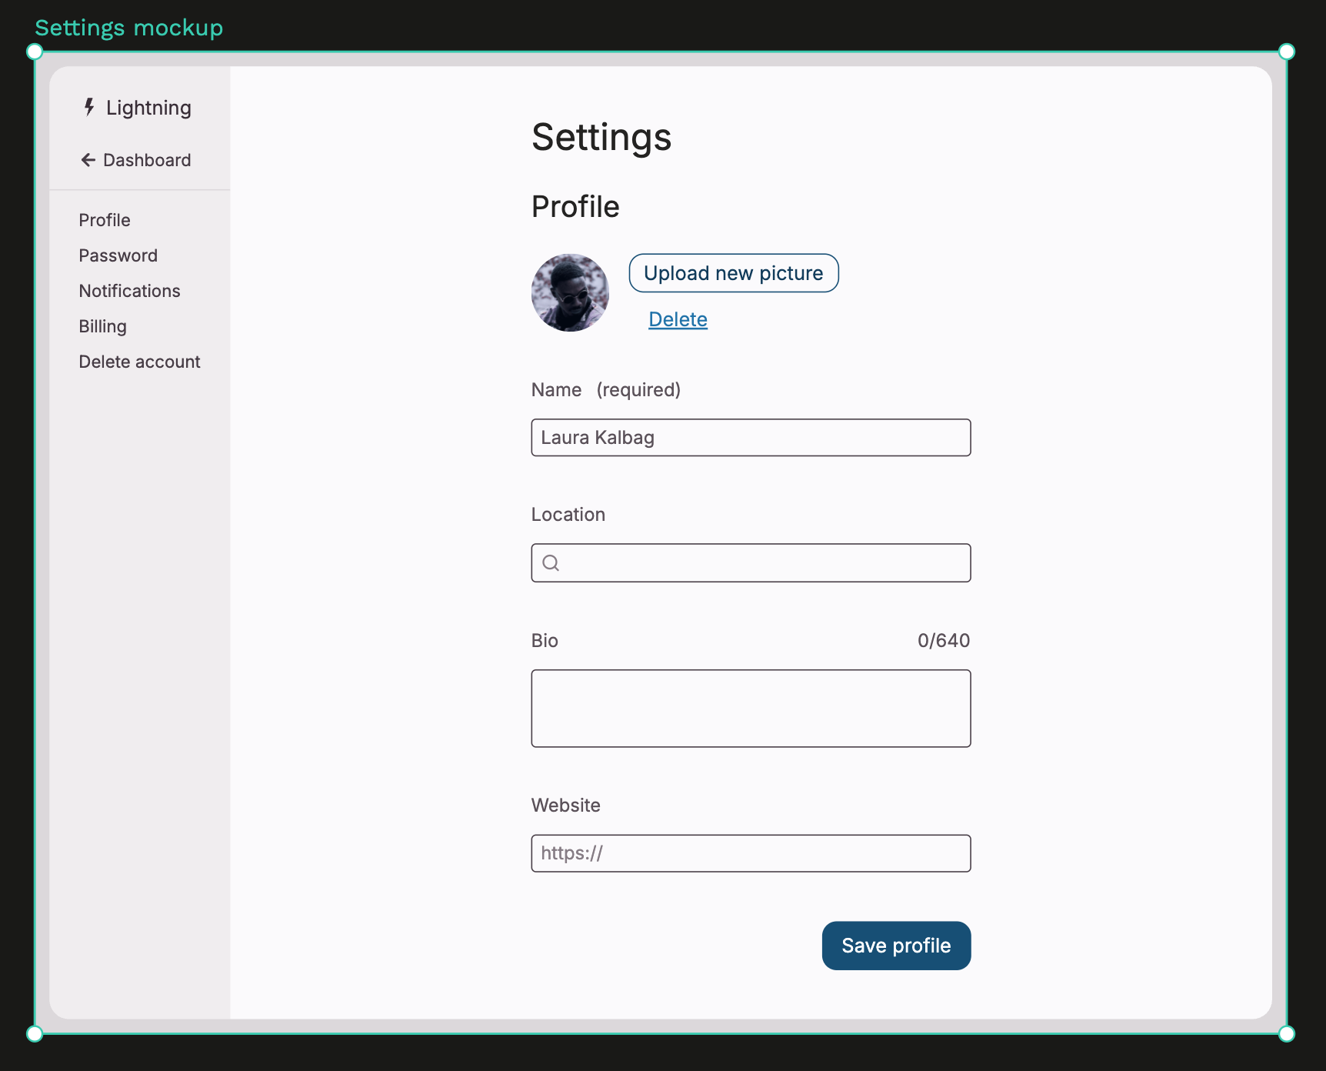Click the Settings page heading

coord(601,138)
